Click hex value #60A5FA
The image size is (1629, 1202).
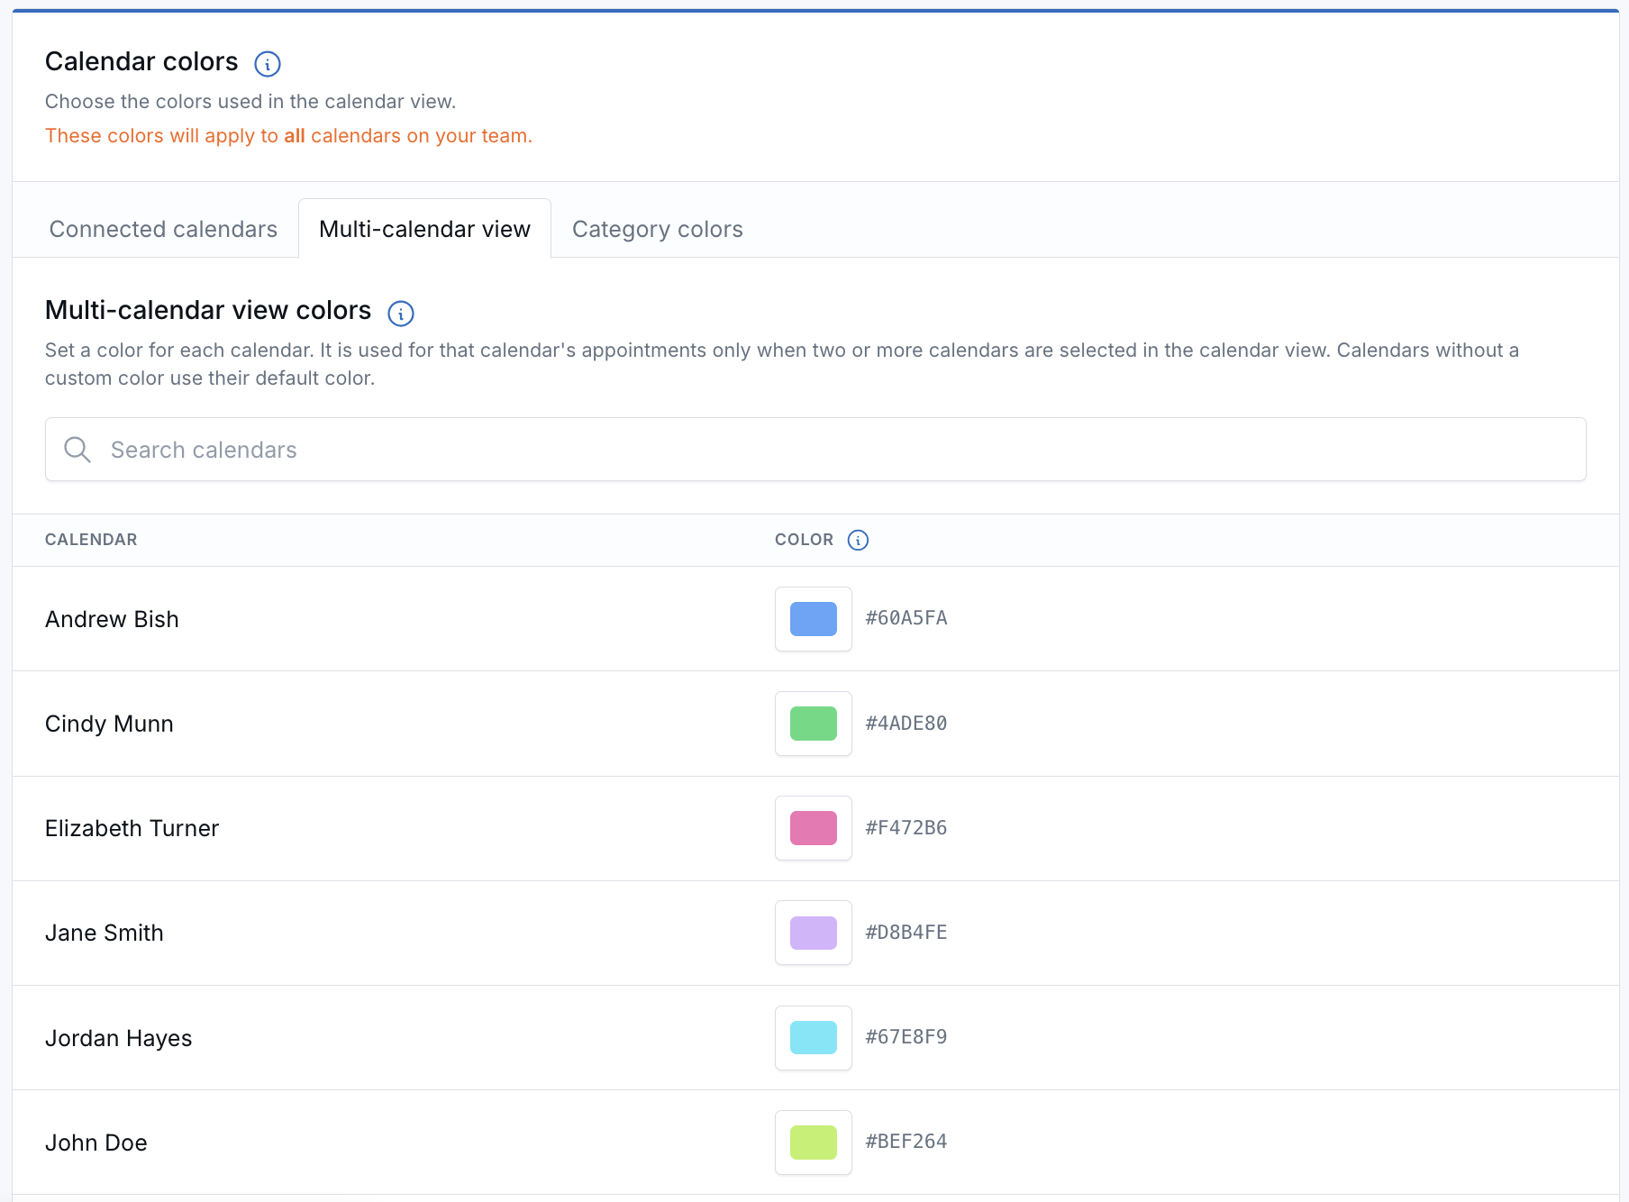(906, 618)
